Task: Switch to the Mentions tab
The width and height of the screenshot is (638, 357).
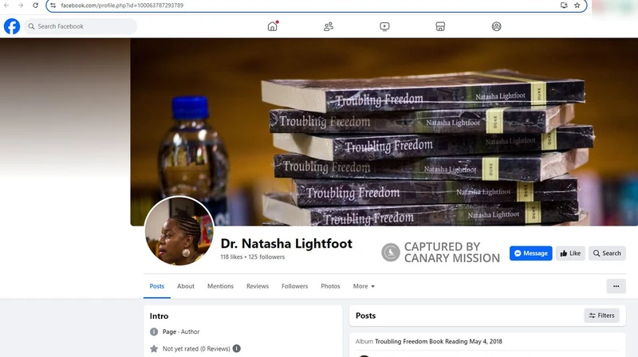Action: pos(220,286)
